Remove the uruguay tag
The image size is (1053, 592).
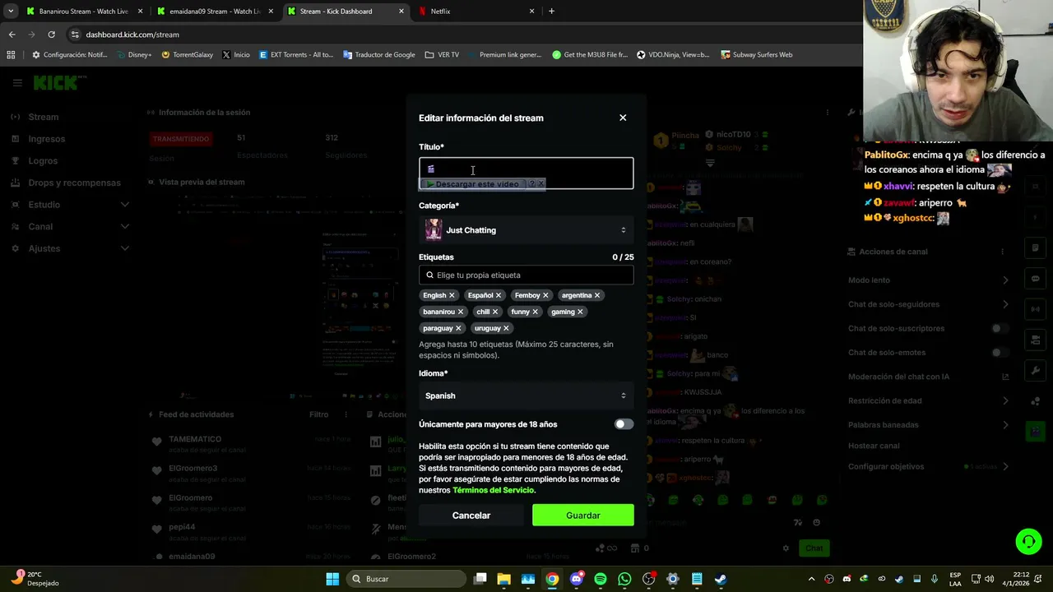(x=506, y=328)
